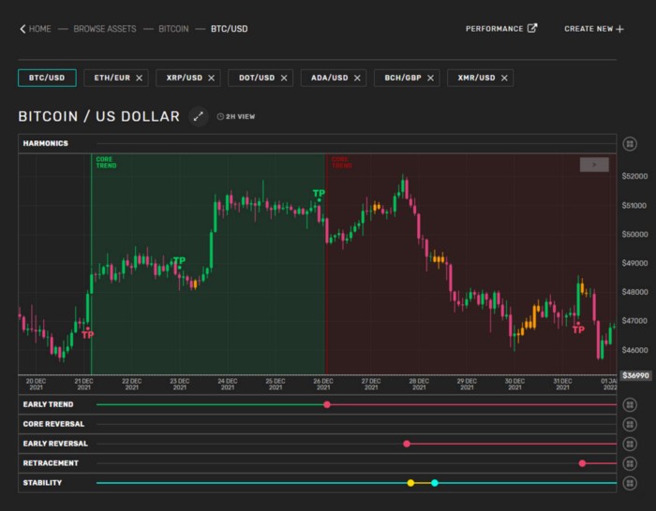This screenshot has height=511, width=656.
Task: Click the STABILITY row label
Action: [x=42, y=483]
